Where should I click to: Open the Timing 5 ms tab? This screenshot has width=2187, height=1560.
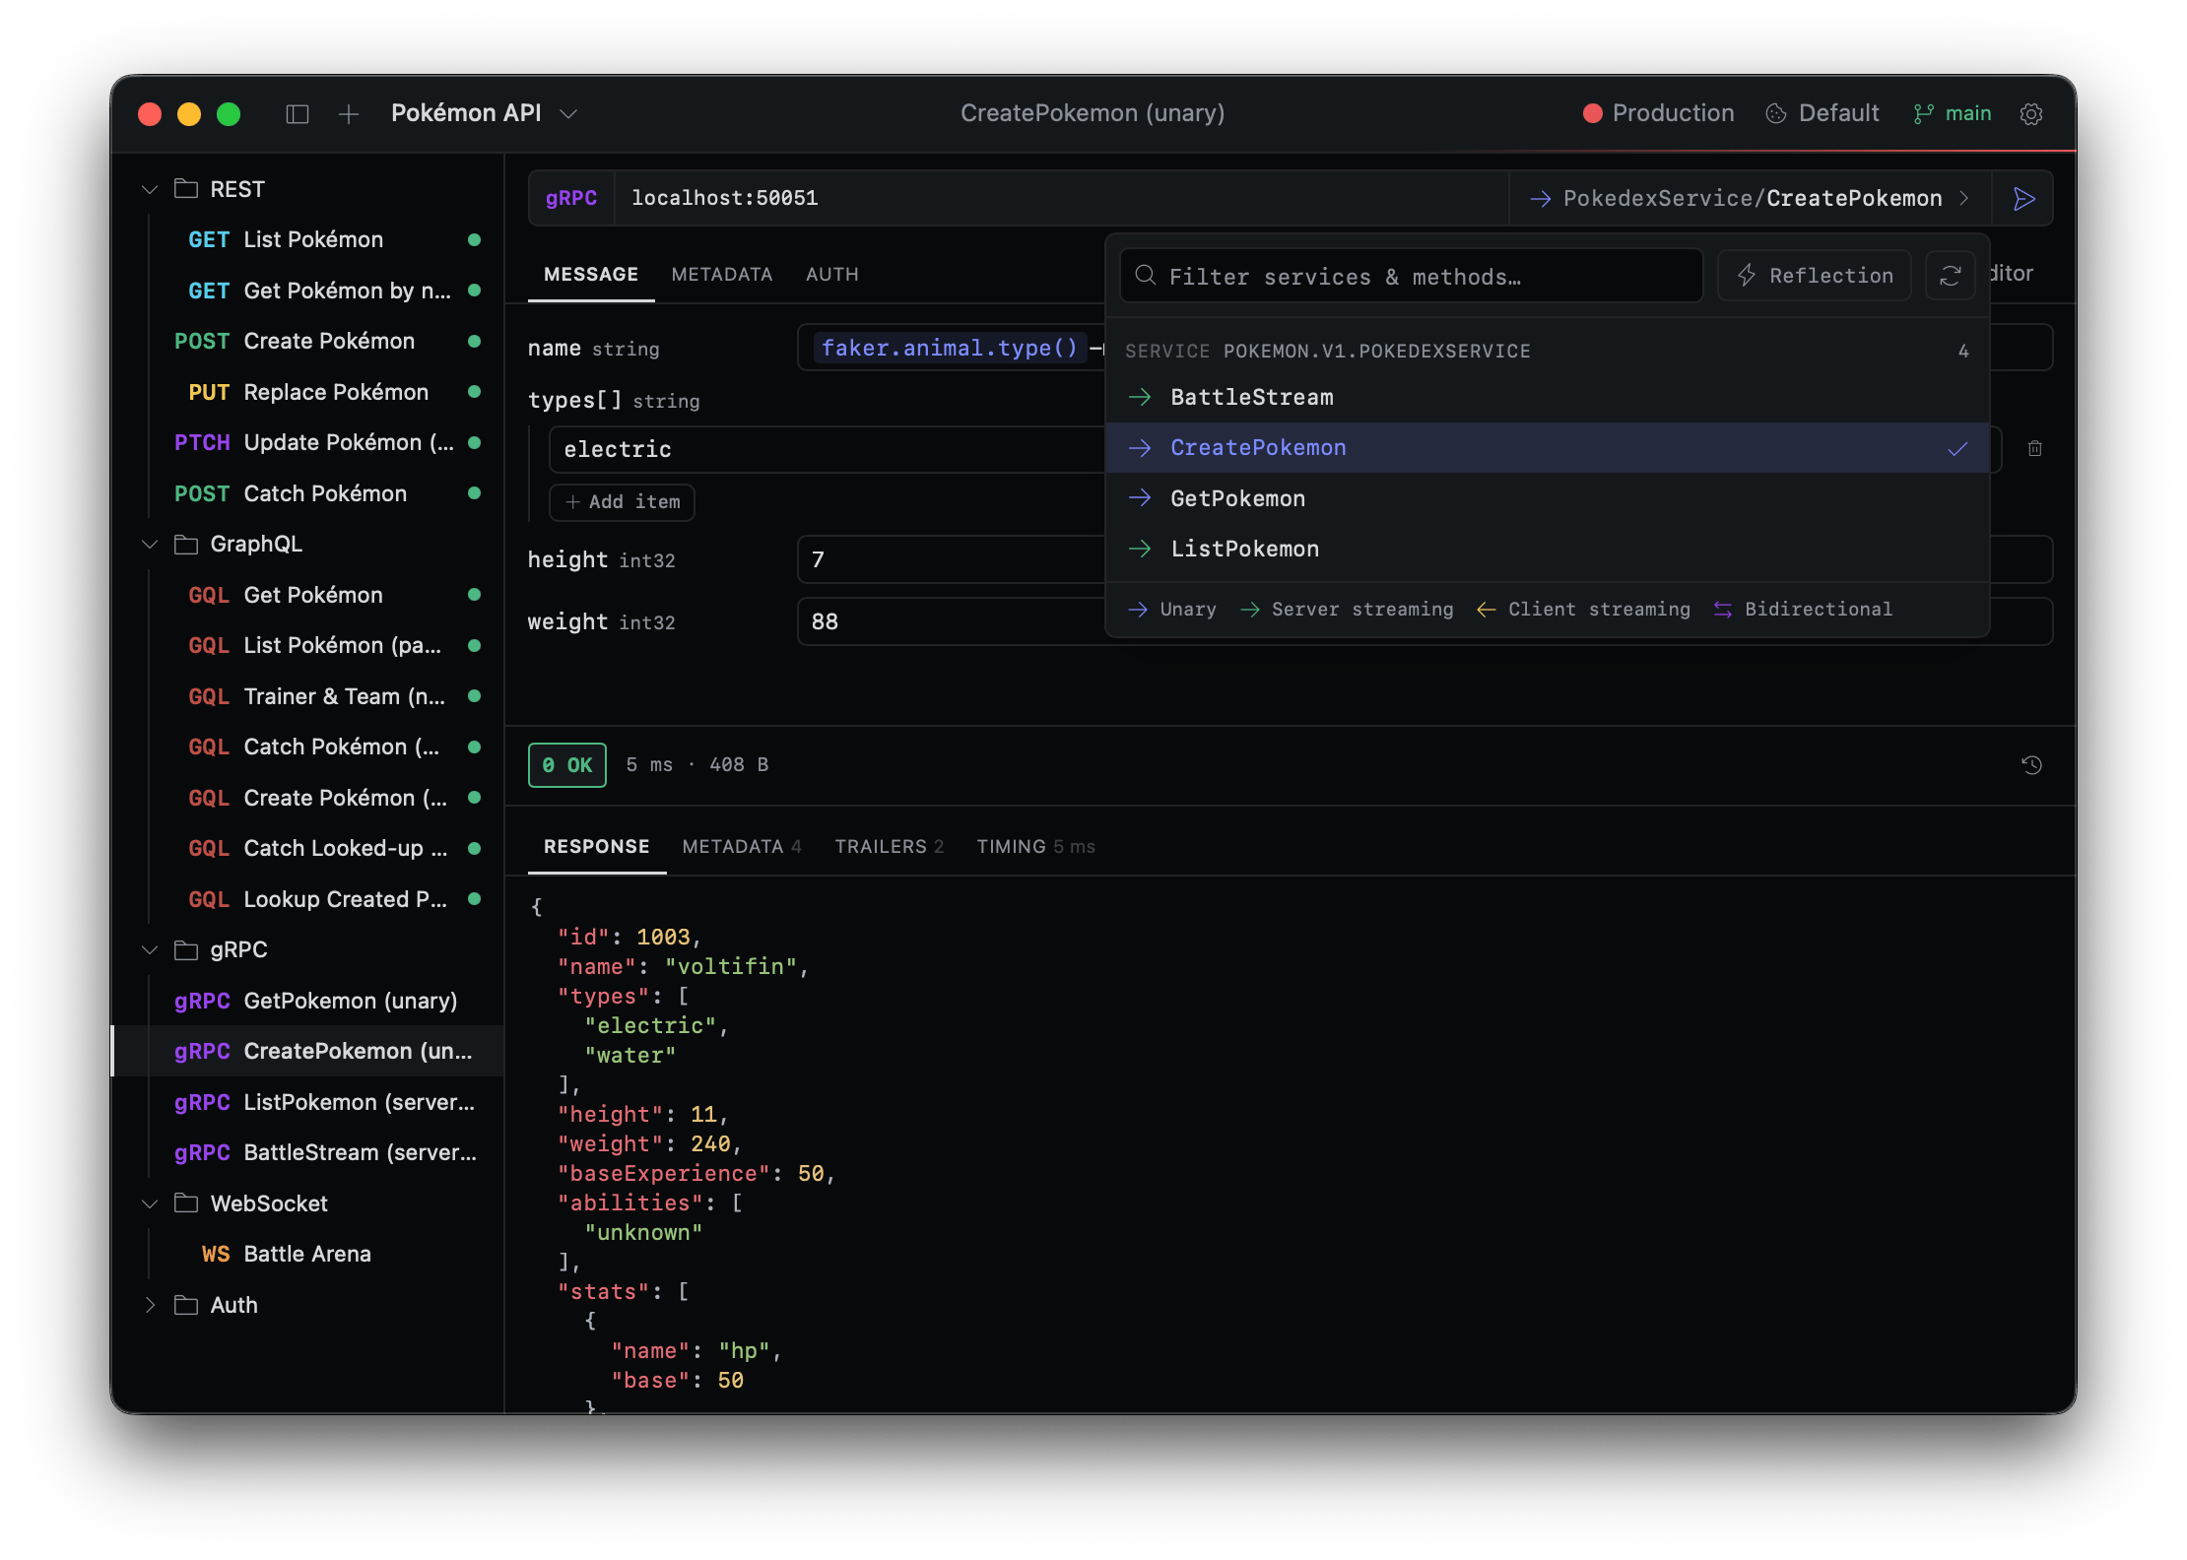tap(1036, 847)
